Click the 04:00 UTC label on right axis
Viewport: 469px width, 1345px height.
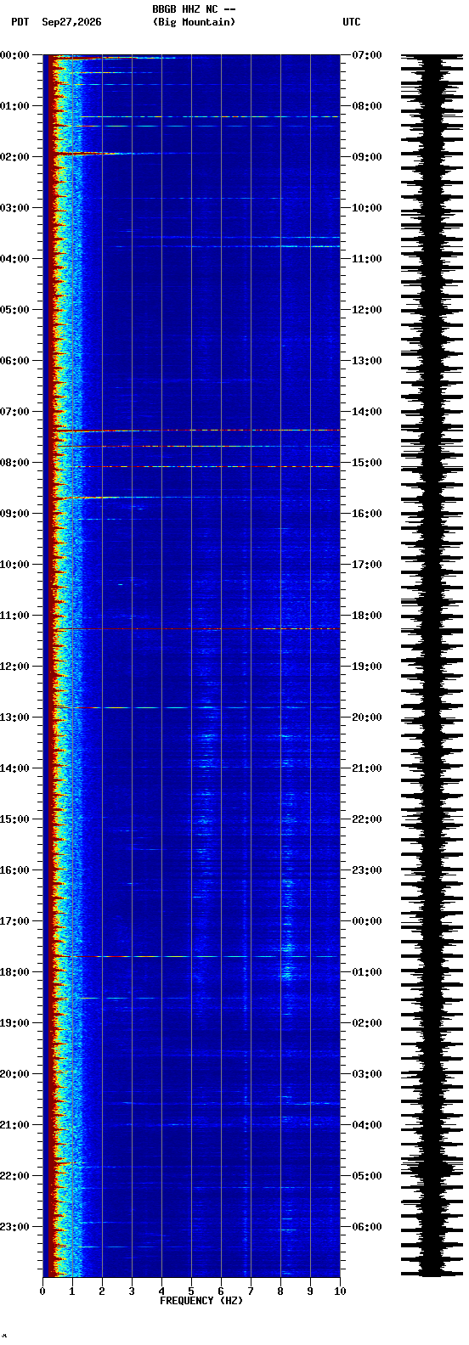click(x=366, y=1125)
